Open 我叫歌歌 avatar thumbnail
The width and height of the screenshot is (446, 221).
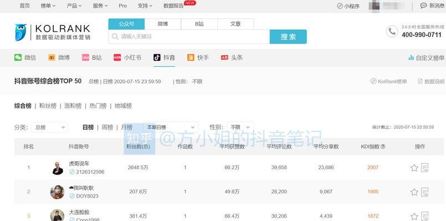57,192
